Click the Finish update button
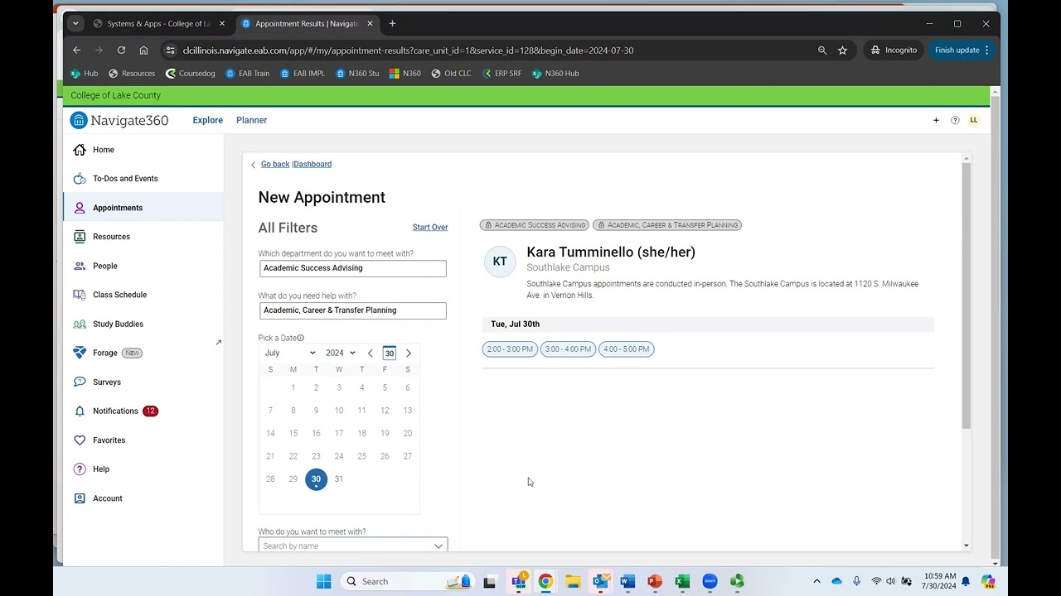Viewport: 1061px width, 596px height. pos(962,50)
